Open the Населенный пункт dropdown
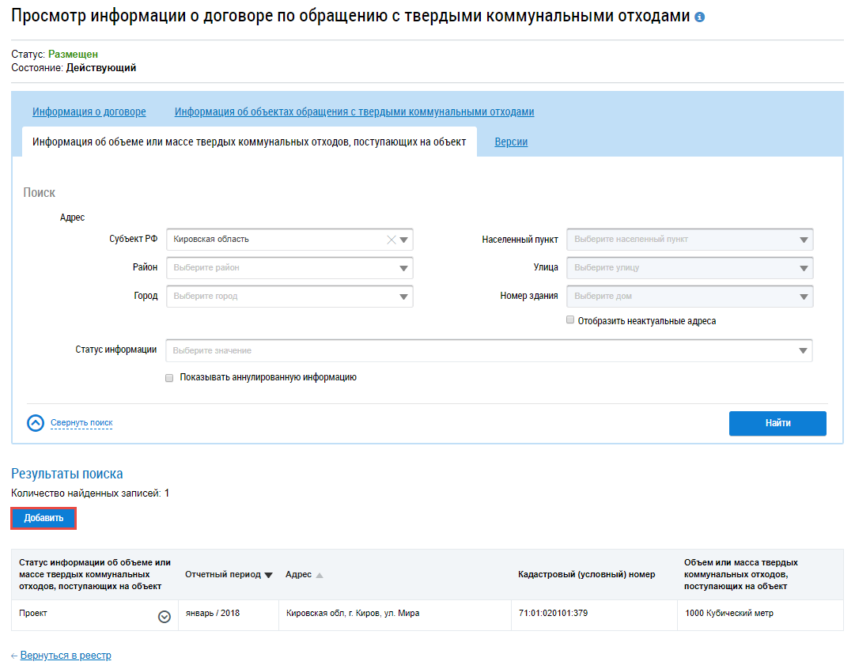 tap(804, 240)
